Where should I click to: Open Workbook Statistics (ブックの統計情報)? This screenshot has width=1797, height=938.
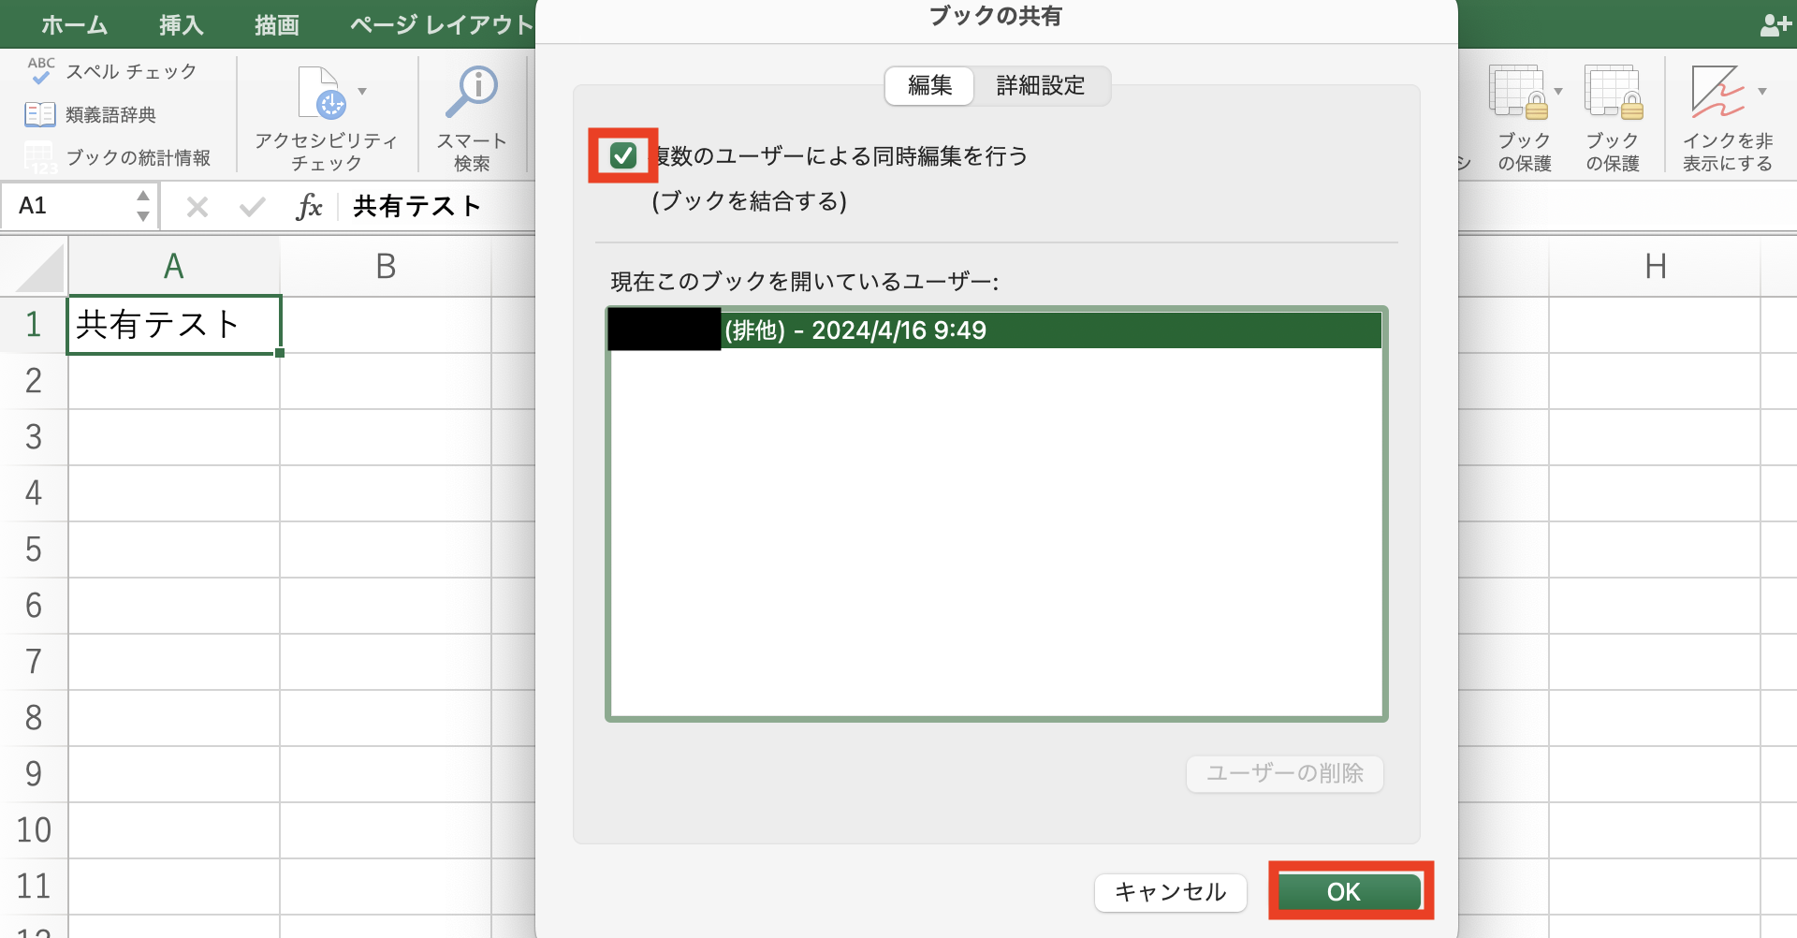click(x=118, y=157)
